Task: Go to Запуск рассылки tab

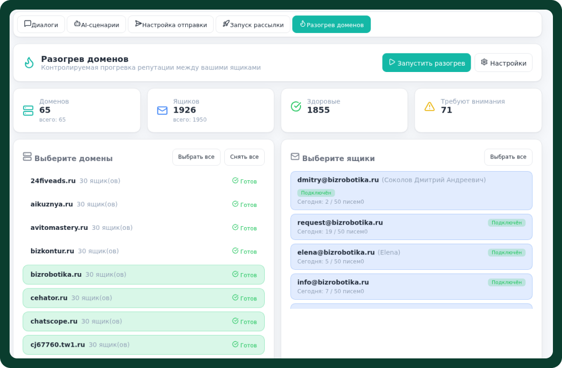Action: (x=252, y=25)
